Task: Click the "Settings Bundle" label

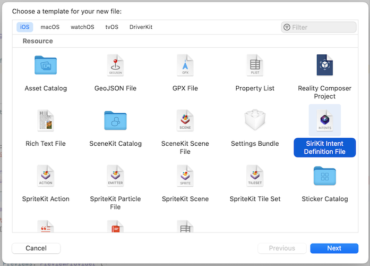Action: (255, 144)
